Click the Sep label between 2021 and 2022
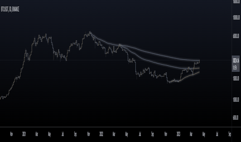The image size is (241, 142). 75,134
